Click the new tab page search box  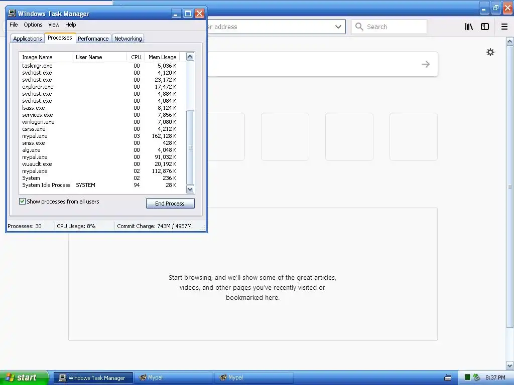[x=322, y=64]
